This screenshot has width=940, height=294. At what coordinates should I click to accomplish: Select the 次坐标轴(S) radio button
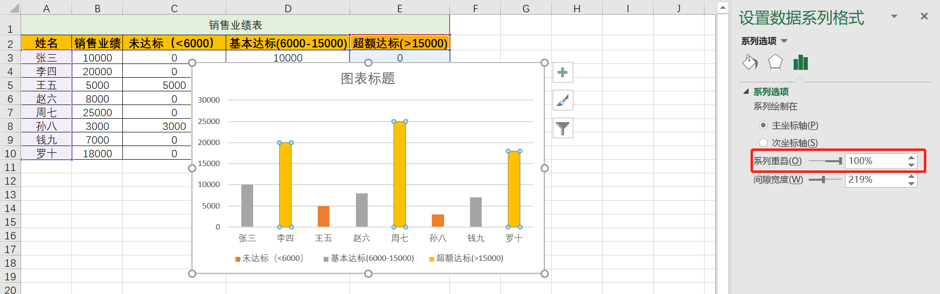[x=763, y=143]
